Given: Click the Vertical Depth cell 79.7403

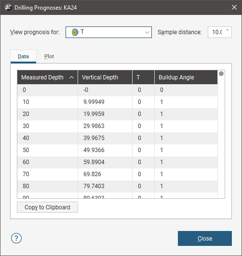Looking at the screenshot, I should [94, 186].
